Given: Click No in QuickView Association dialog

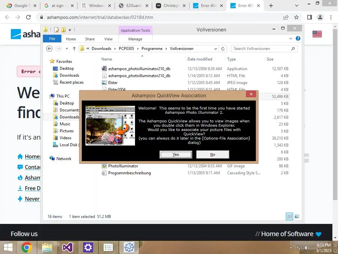Looking at the screenshot, I should click(213, 154).
